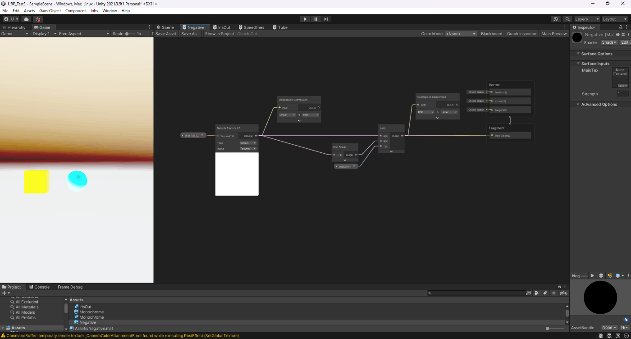The image size is (631, 339).
Task: Click the Step frame button
Action: (326, 19)
